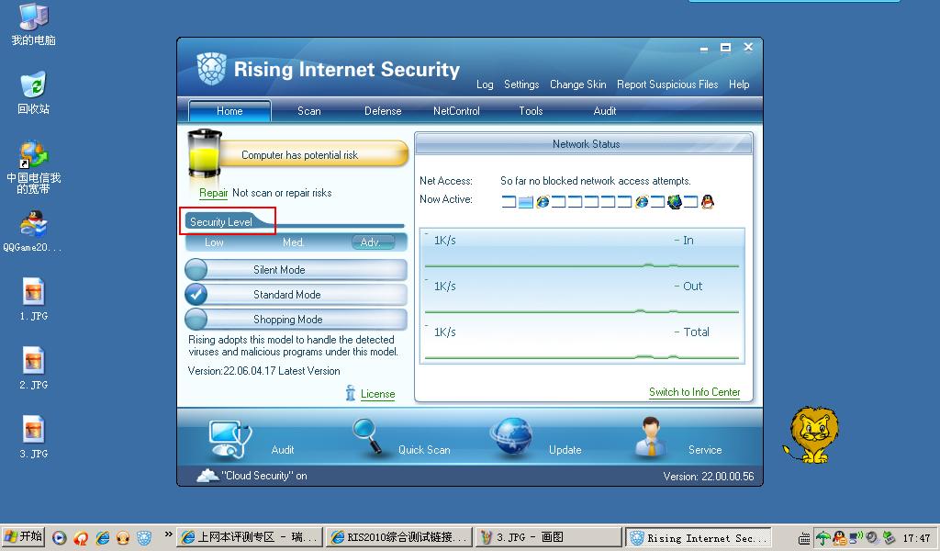Viewport: 940px width, 551px height.
Task: Select the 1.JPG desktop file
Action: point(34,299)
